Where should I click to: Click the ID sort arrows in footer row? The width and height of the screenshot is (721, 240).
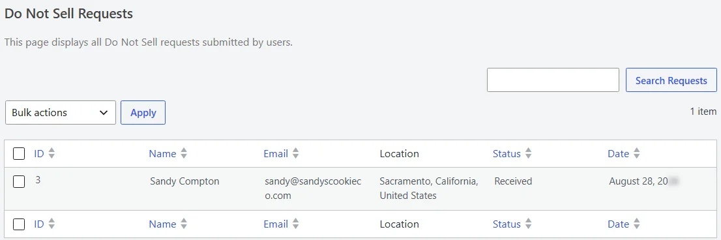51,224
